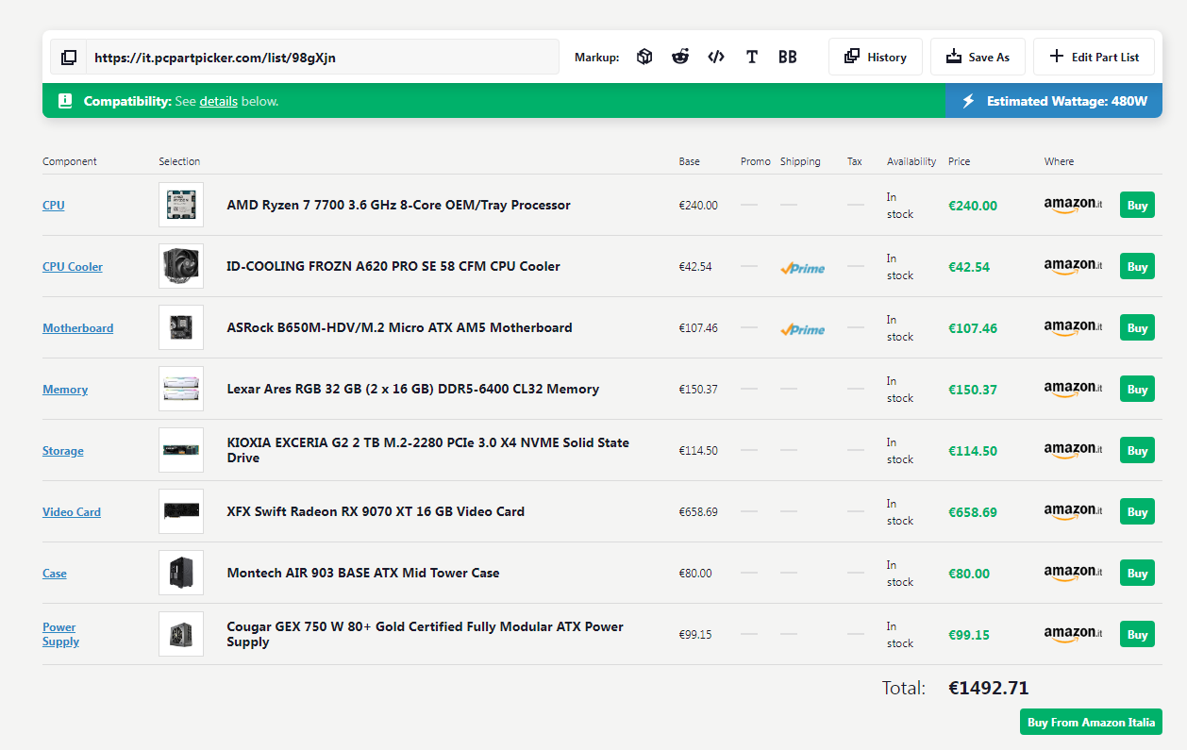The height and width of the screenshot is (750, 1187).
Task: Open the Memory component link
Action: [x=65, y=390]
